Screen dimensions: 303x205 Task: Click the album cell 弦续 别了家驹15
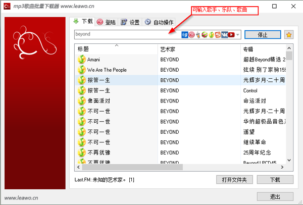coord(264,70)
